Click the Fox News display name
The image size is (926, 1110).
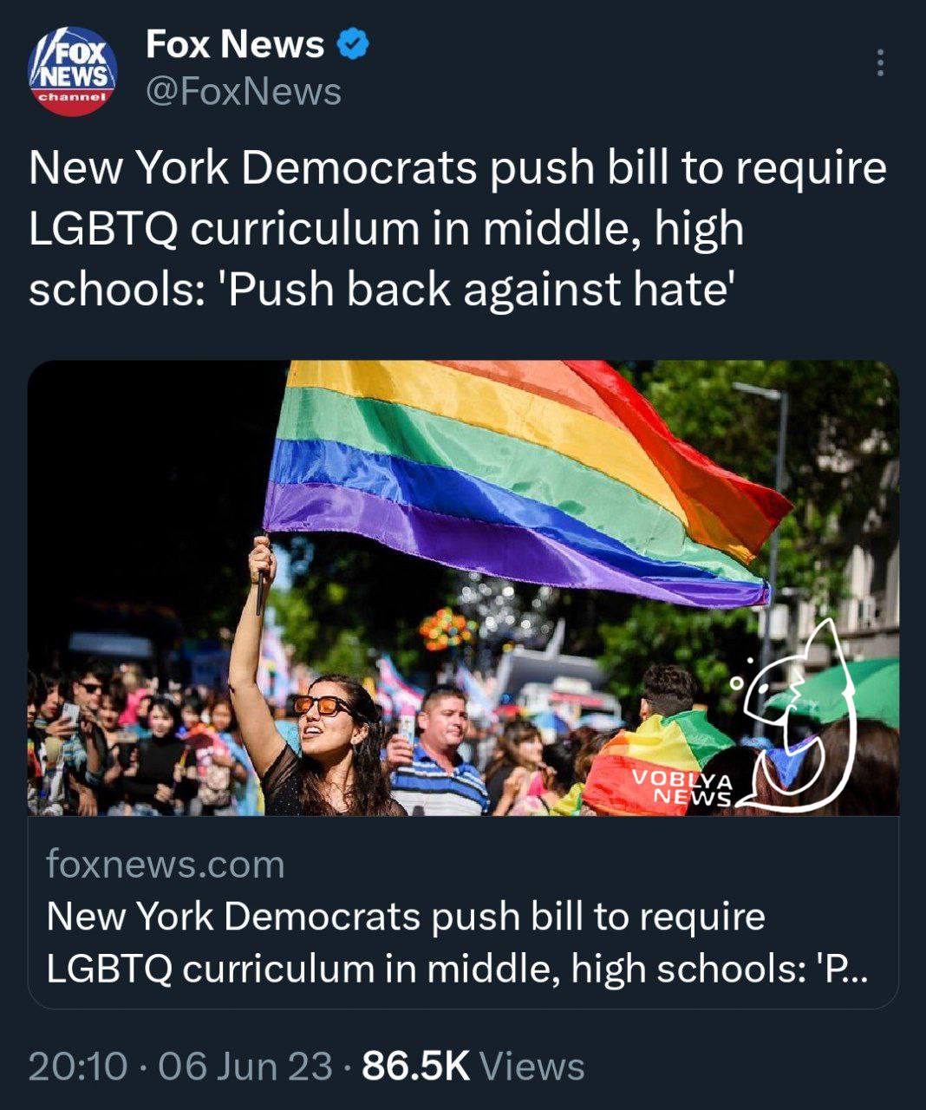(x=235, y=44)
